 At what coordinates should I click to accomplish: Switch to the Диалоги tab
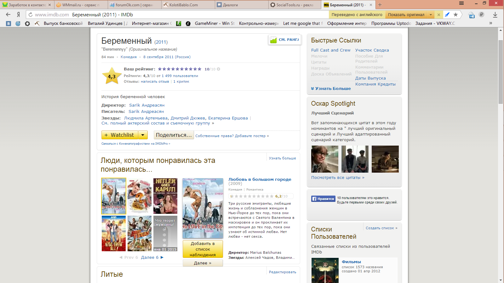coord(242,5)
